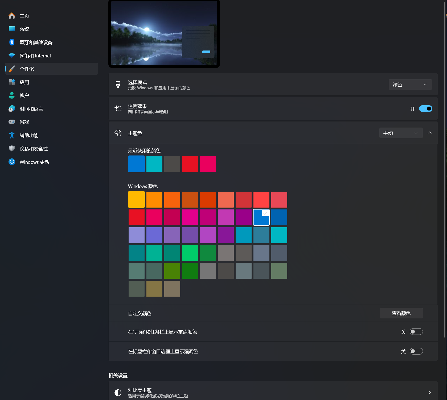Turn off the 透明效果 toggle
Image resolution: width=447 pixels, height=400 pixels.
(x=425, y=109)
